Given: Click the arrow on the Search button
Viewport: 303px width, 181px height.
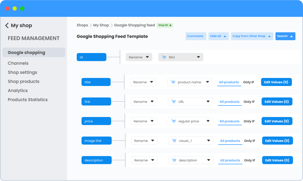Looking at the screenshot, I should point(291,36).
